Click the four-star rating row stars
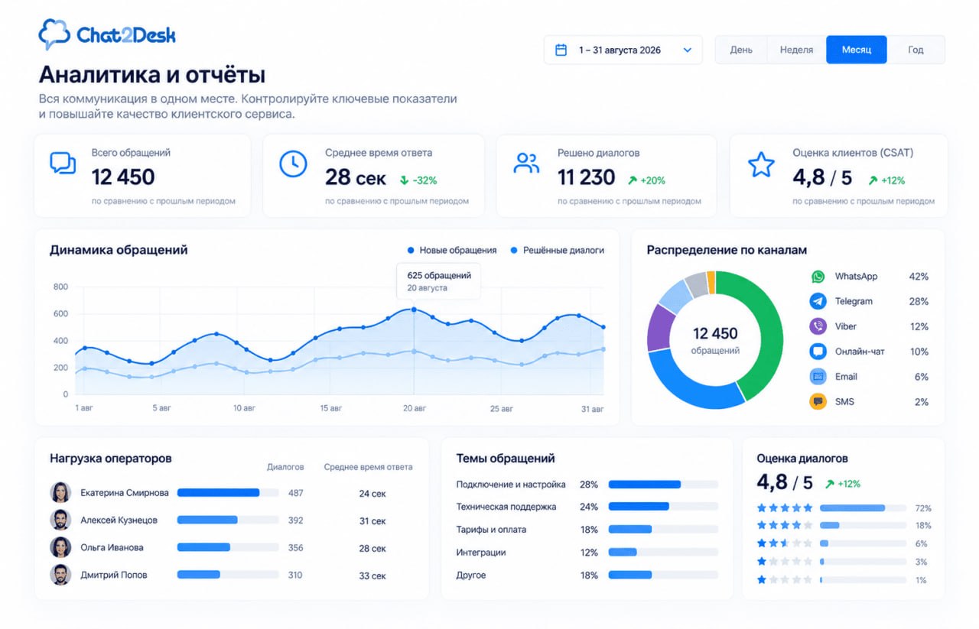Image resolution: width=979 pixels, height=629 pixels. (x=785, y=525)
